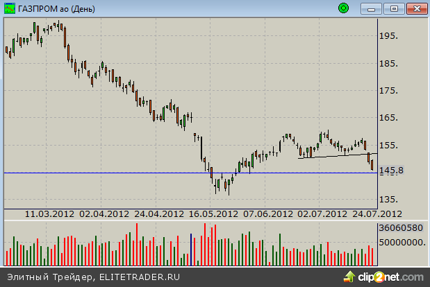Screen dimensions: 430x287
Task: Select the short trendline near 02.07.2012
Action: pos(333,156)
